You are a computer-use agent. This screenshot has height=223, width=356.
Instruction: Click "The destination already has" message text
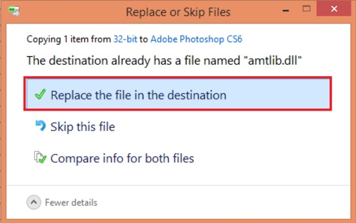coord(94,60)
